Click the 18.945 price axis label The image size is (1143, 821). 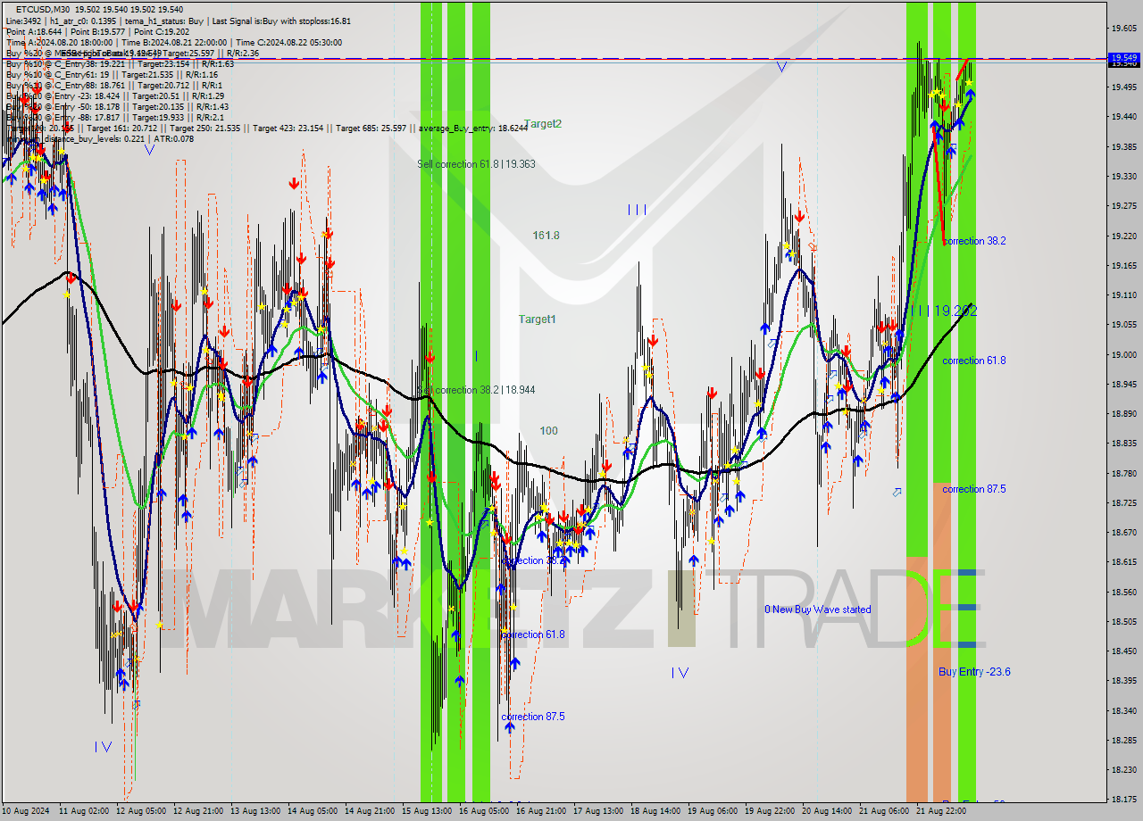(x=1123, y=384)
